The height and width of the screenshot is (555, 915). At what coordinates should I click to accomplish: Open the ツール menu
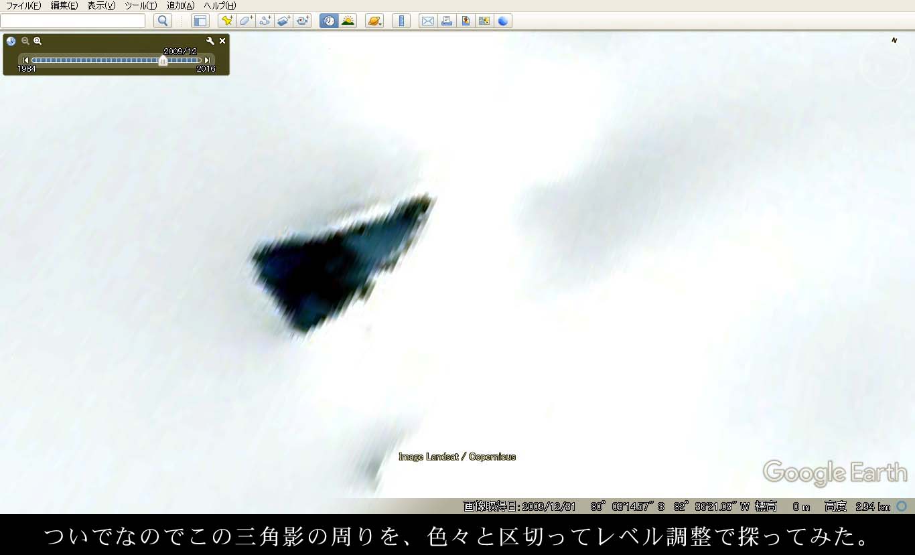(141, 5)
